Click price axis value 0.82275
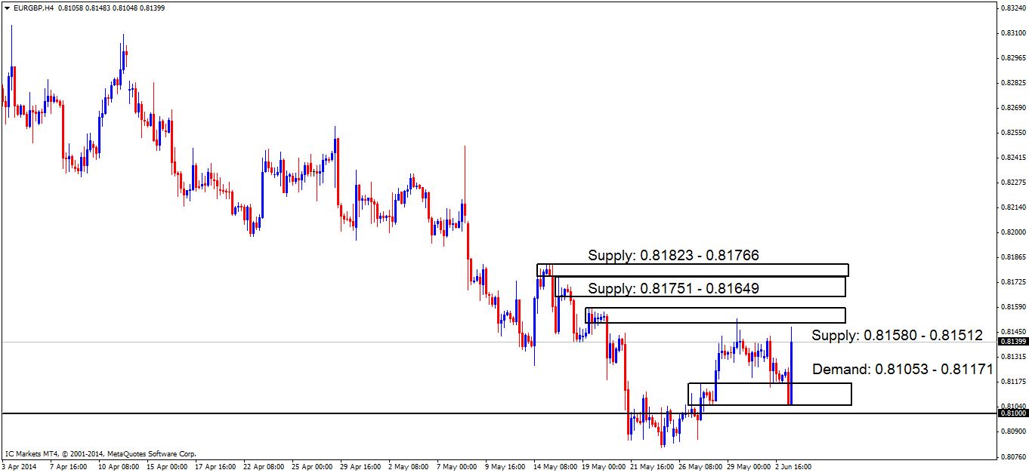 coord(1012,183)
